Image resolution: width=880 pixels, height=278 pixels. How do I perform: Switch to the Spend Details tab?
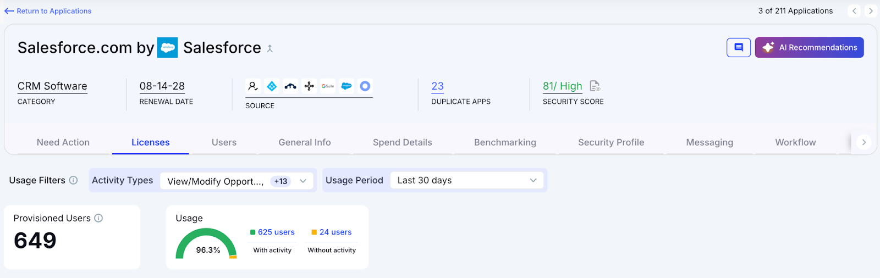pyautogui.click(x=403, y=142)
